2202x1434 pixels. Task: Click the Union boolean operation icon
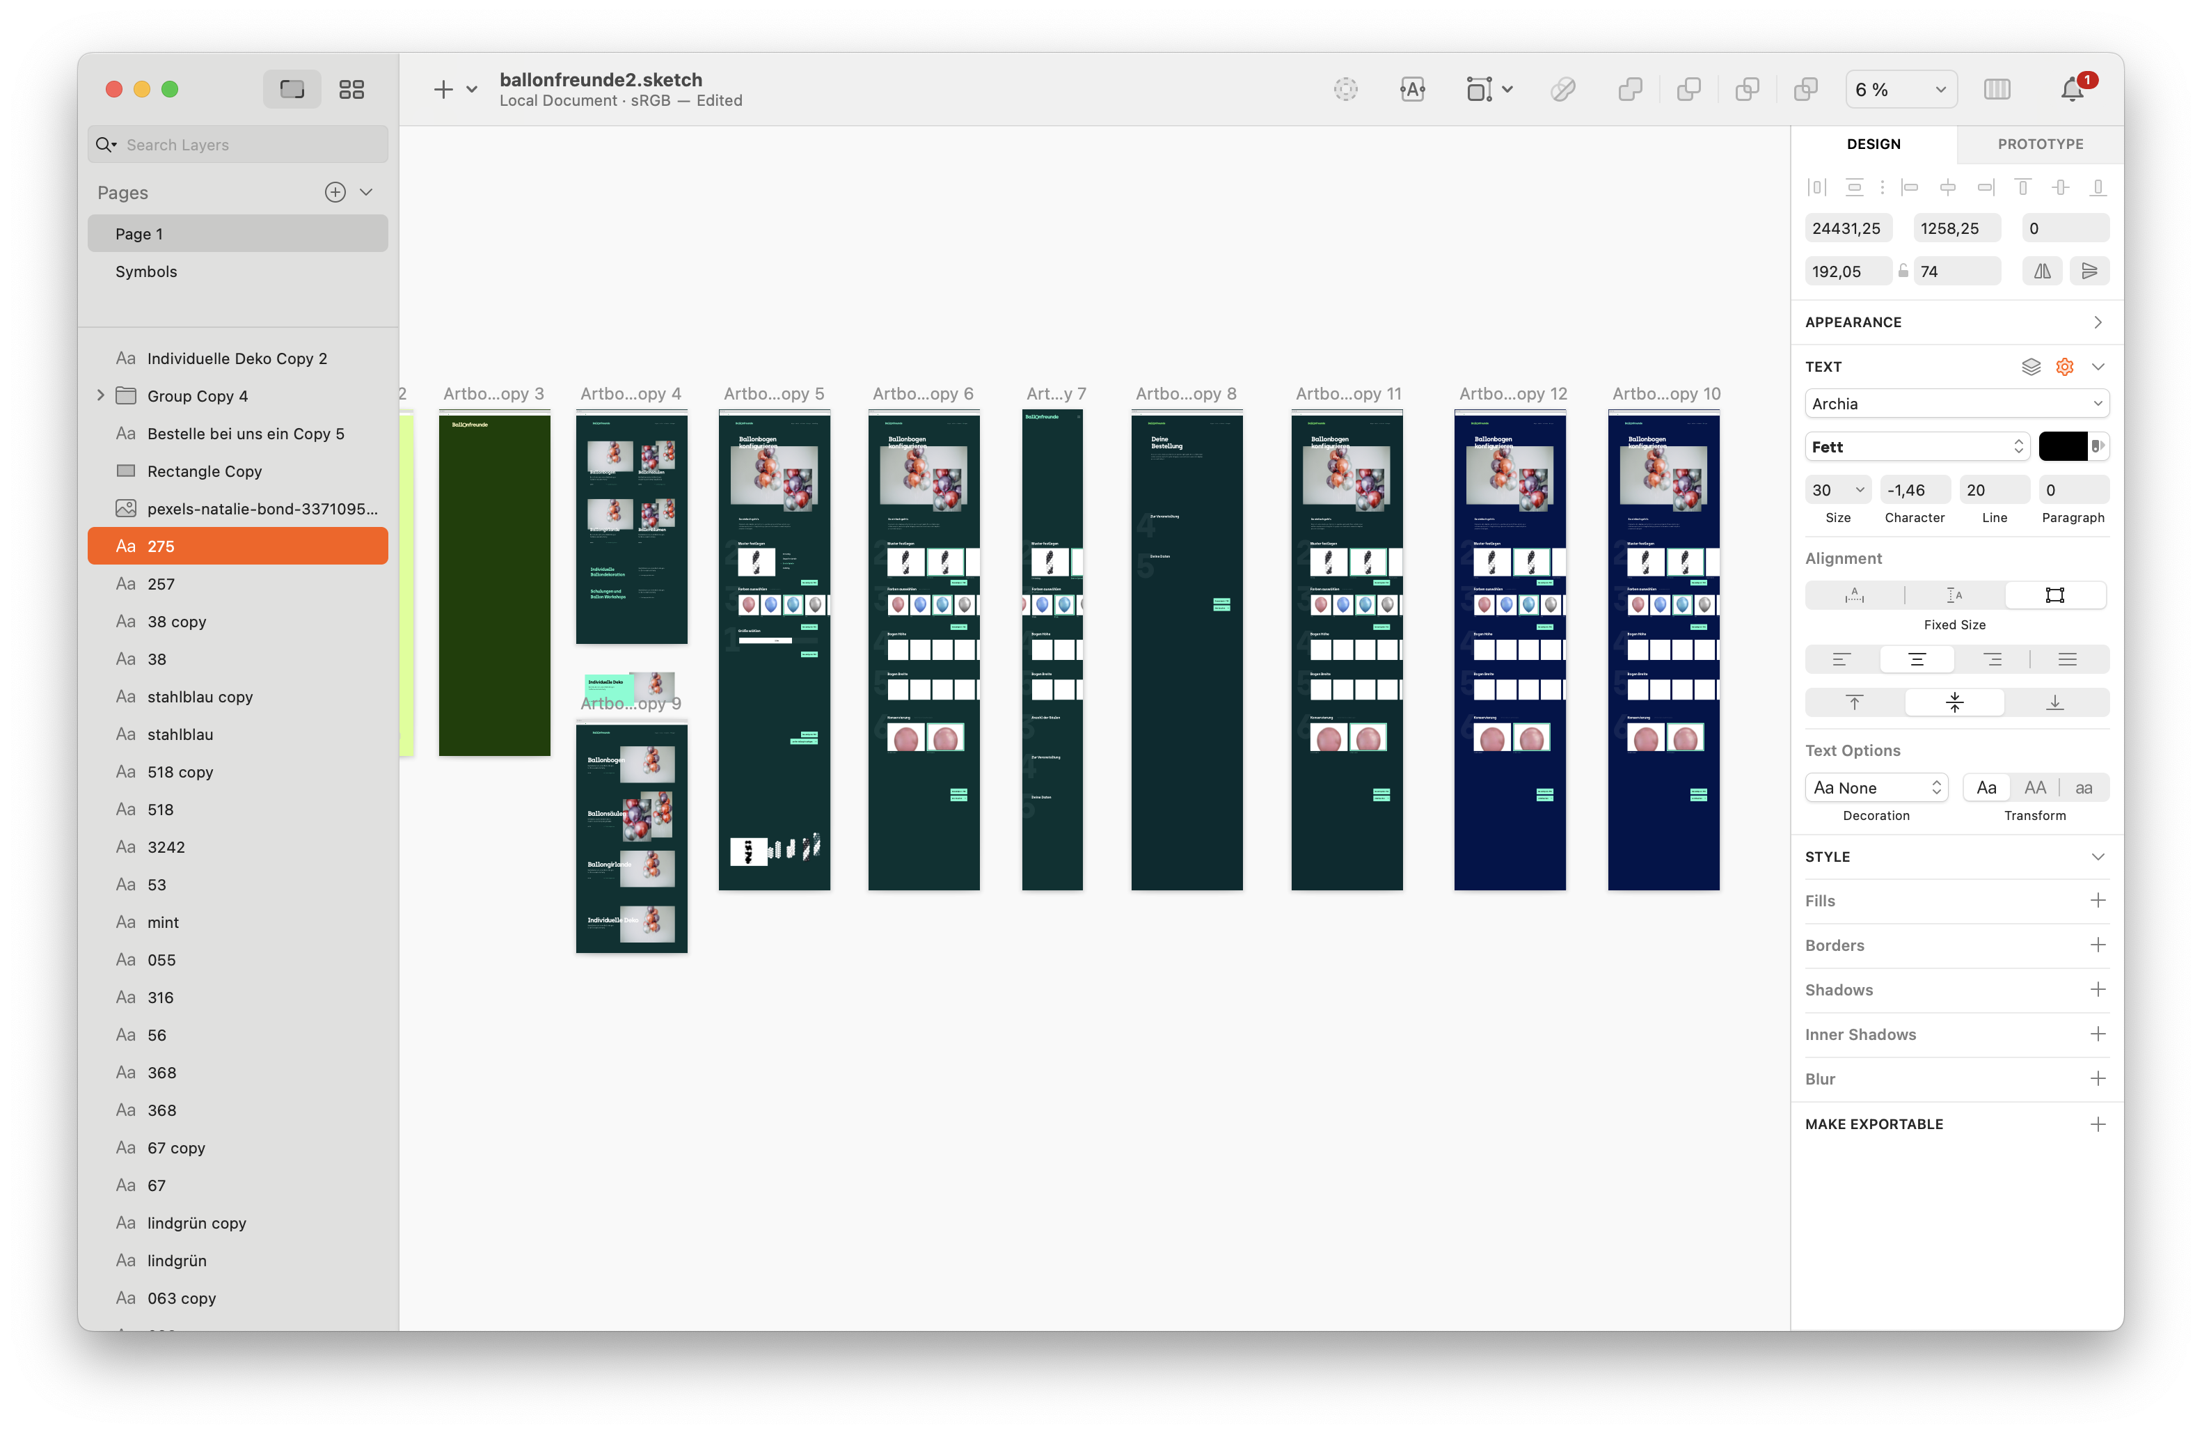1630,90
